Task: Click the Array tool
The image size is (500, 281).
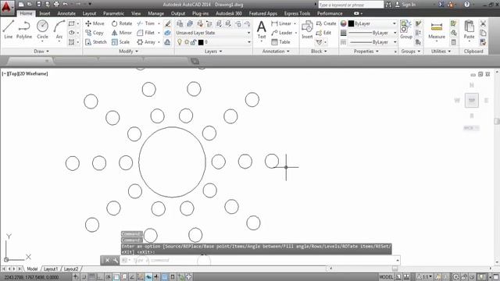Action: 146,42
